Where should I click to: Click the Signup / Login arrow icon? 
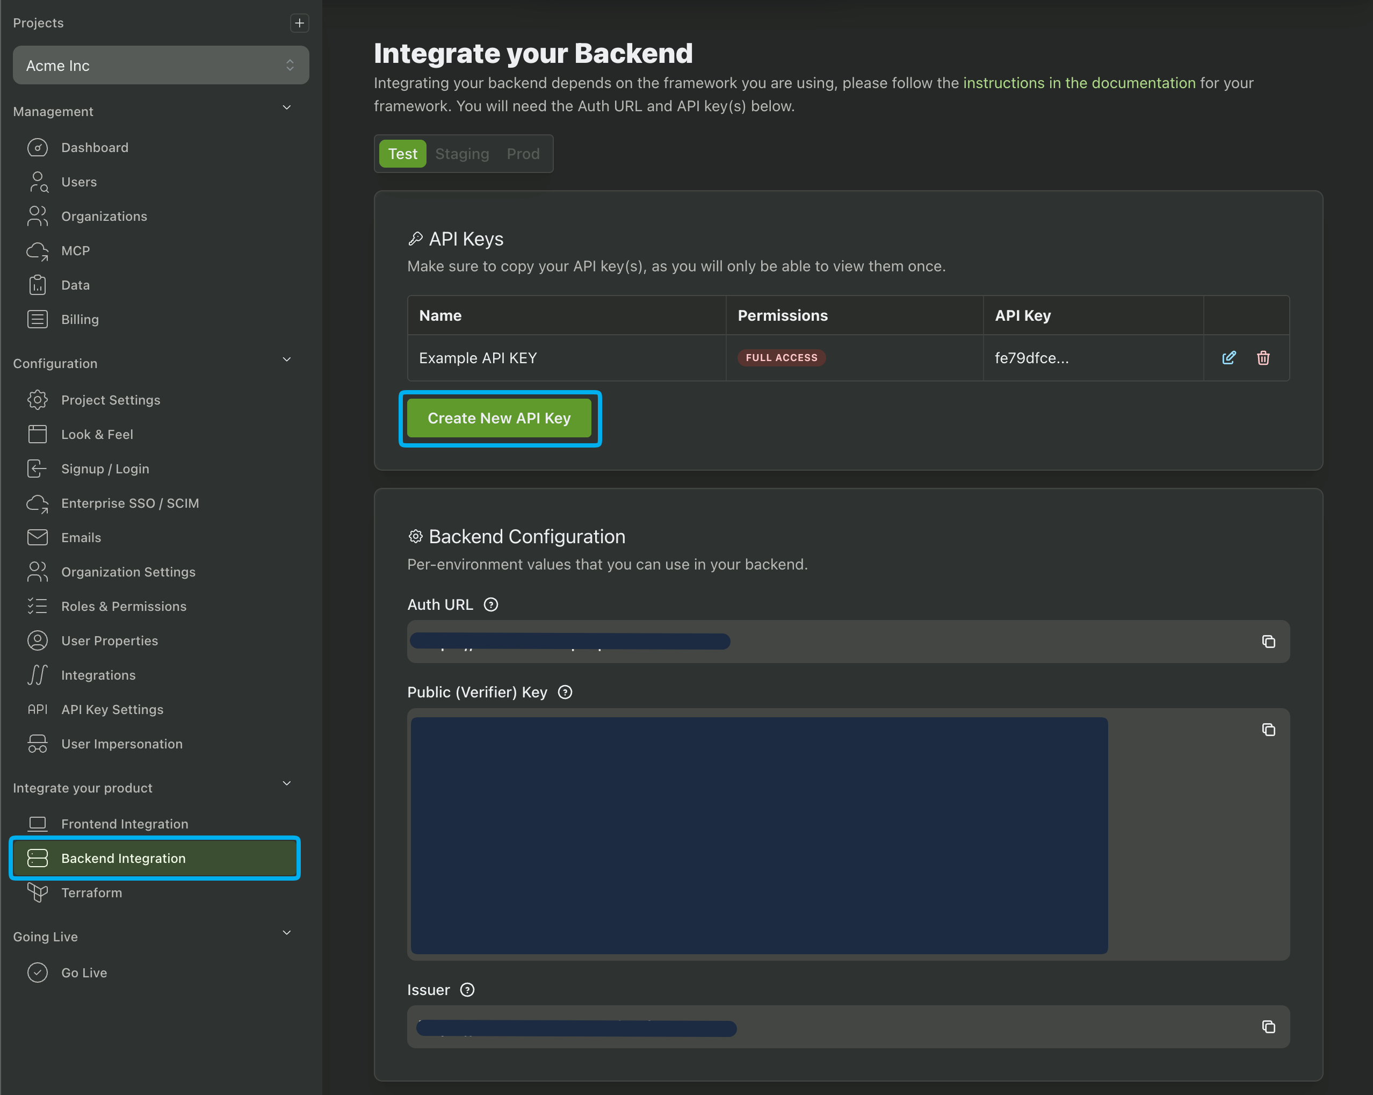tap(38, 469)
